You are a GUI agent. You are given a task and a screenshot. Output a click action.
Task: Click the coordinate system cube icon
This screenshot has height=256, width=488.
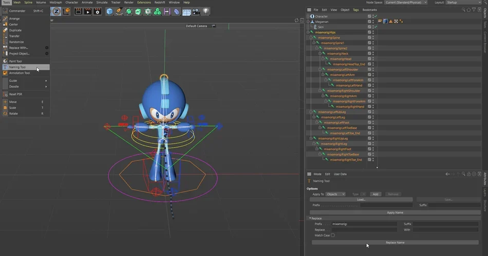tap(66, 11)
